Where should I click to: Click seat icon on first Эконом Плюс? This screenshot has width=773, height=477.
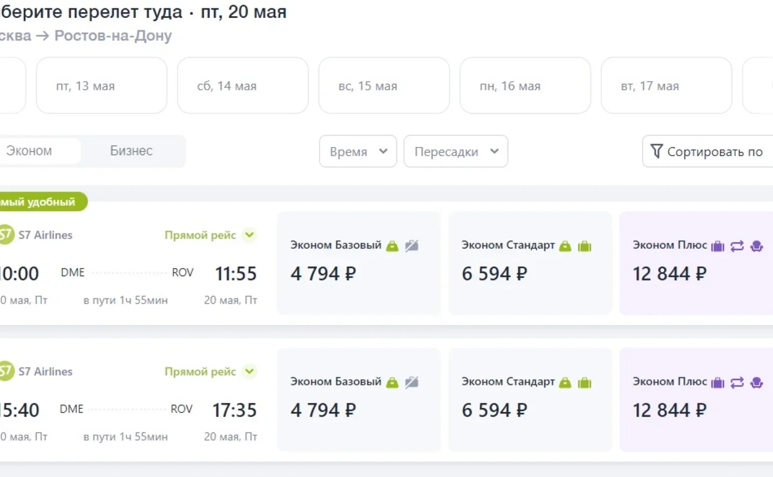[756, 246]
